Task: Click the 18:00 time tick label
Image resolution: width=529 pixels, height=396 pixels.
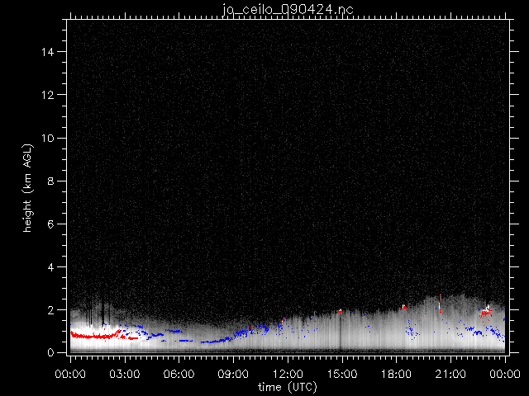Action: click(397, 375)
